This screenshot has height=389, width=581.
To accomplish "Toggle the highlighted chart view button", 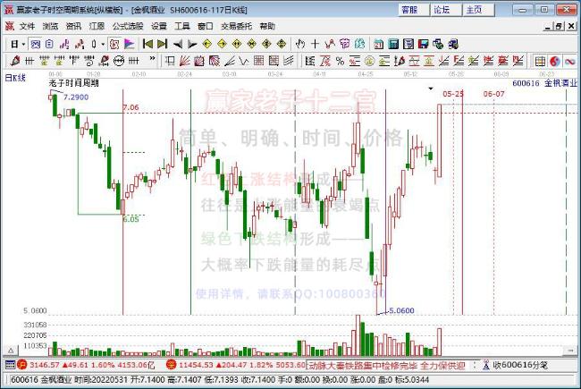I will pyautogui.click(x=36, y=44).
